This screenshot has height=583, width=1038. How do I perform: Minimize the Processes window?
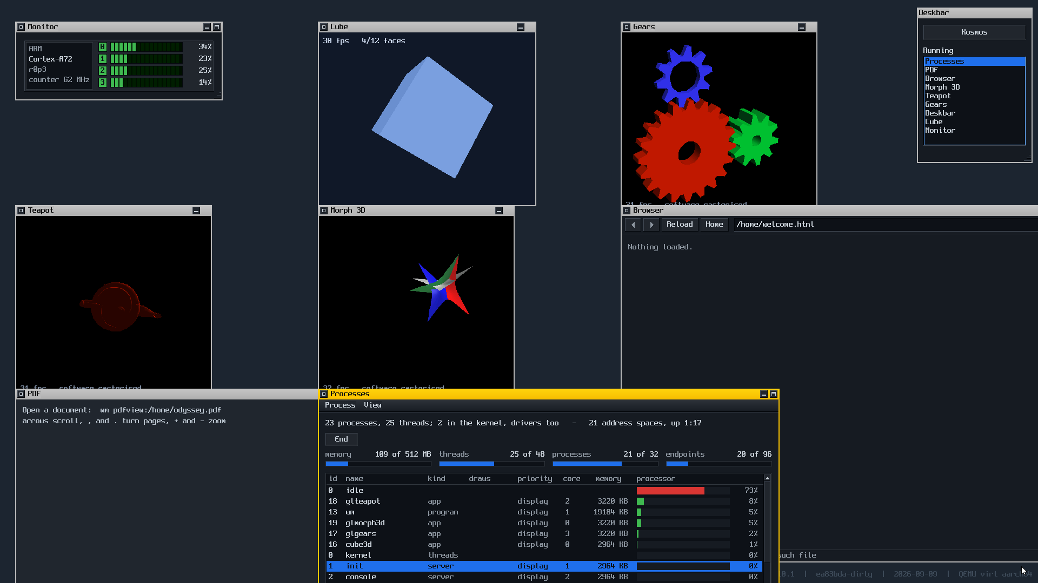(764, 394)
